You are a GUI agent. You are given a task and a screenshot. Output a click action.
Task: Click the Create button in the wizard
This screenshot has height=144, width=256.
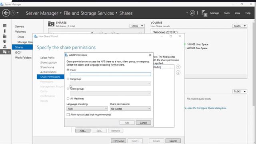coord(156,141)
